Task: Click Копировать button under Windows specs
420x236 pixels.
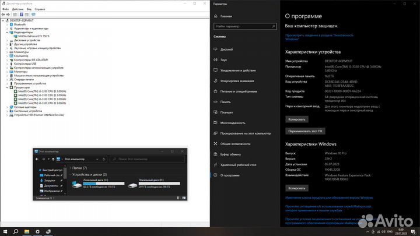Action: [x=297, y=188]
